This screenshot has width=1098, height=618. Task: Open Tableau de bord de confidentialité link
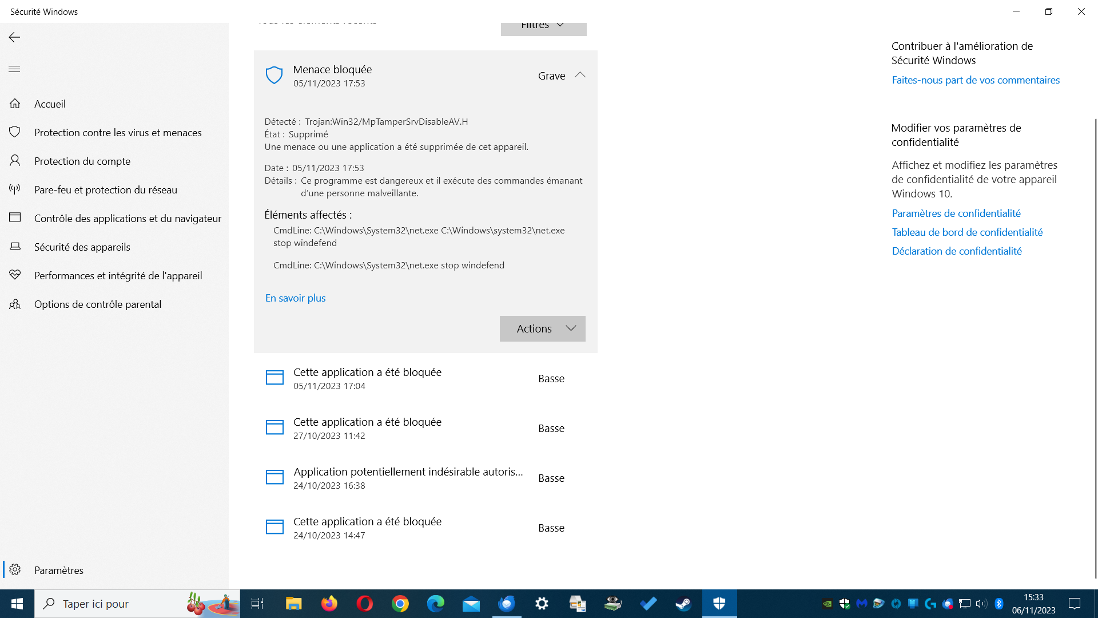pos(967,232)
